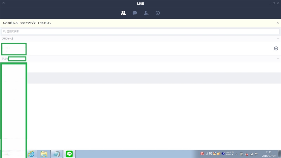Read the 4.7.2 update notification text
Viewport: 281px width, 158px height.
pos(27,23)
